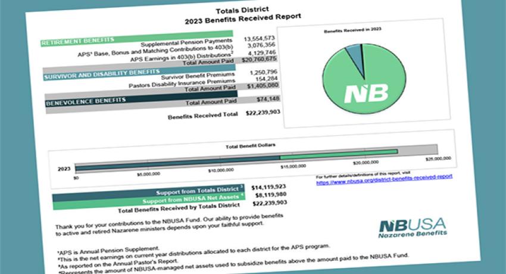Click 'Total Benefits Received by Totals District' label

click(179, 208)
